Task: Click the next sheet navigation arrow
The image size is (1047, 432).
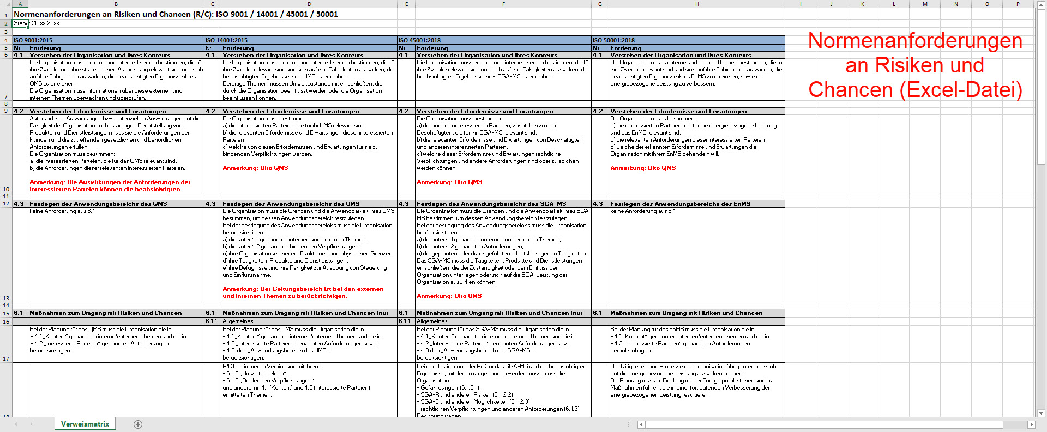Action: tap(31, 424)
